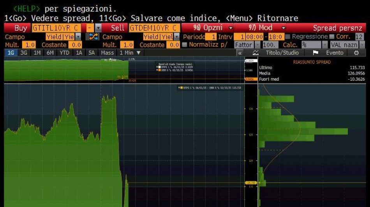Expand the VAL nazn dropdown
Screen dimensions: 370x207
[362, 45]
